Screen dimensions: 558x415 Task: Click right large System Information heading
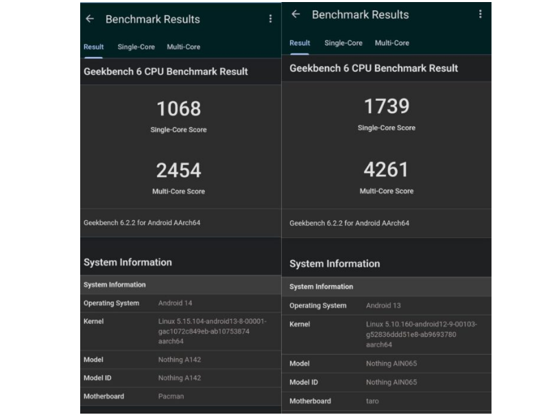pyautogui.click(x=335, y=264)
